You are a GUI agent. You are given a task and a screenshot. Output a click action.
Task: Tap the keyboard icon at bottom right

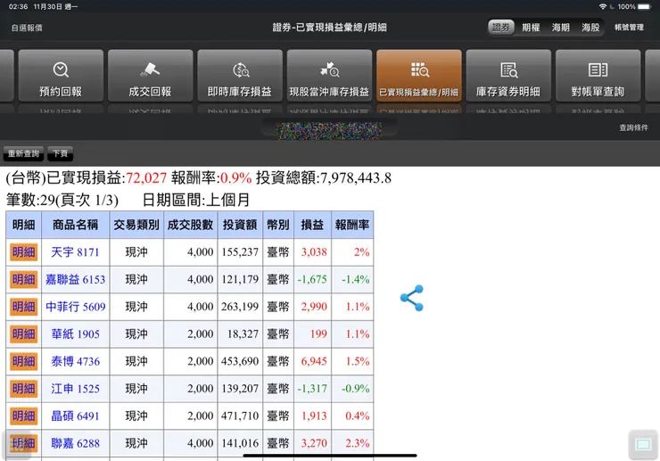click(643, 445)
